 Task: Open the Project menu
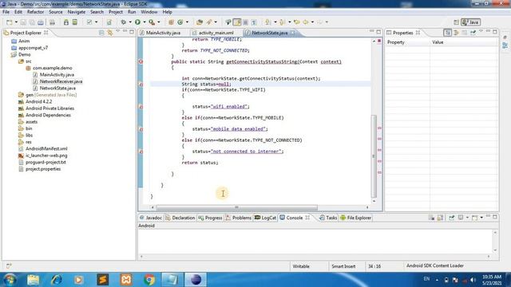[115, 12]
